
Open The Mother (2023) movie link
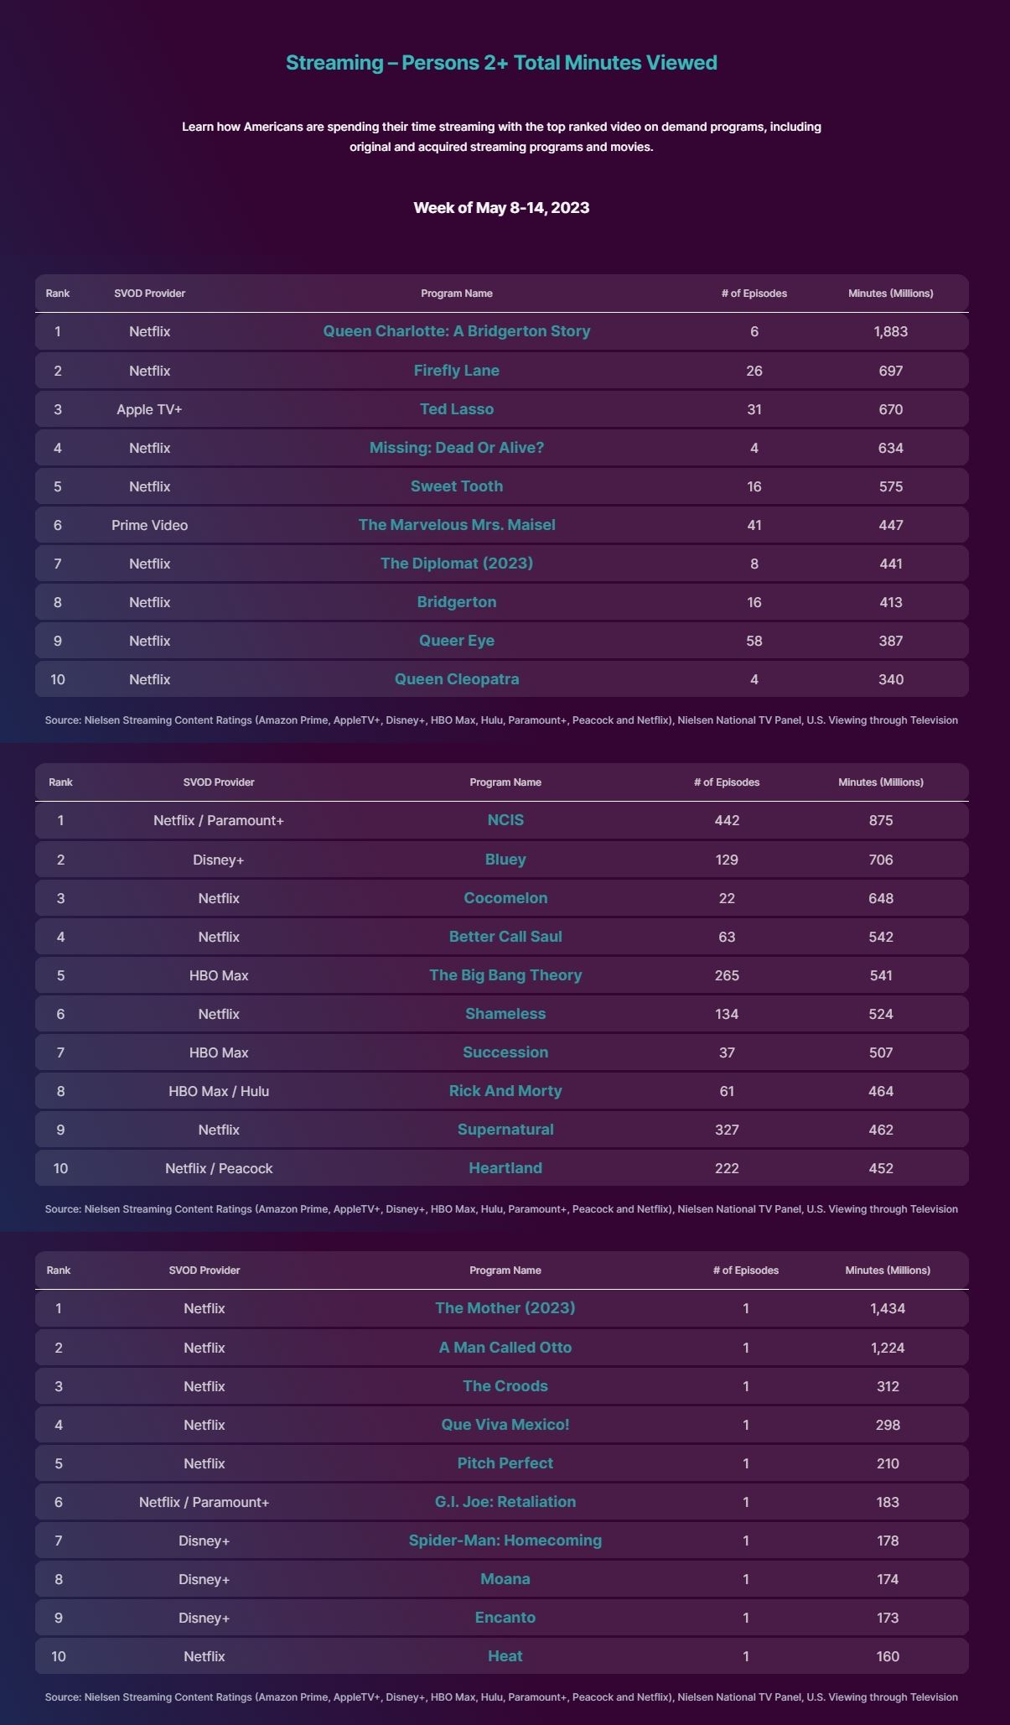505,1308
